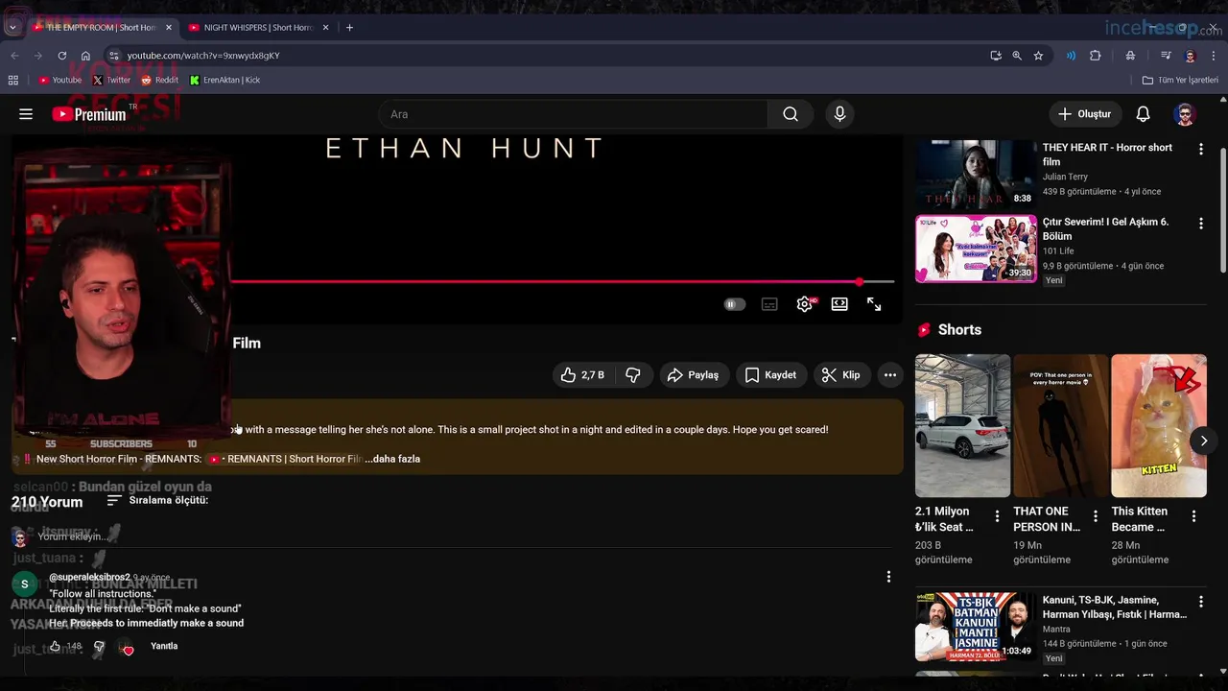Expand description with ...daha fazla

[x=392, y=459]
